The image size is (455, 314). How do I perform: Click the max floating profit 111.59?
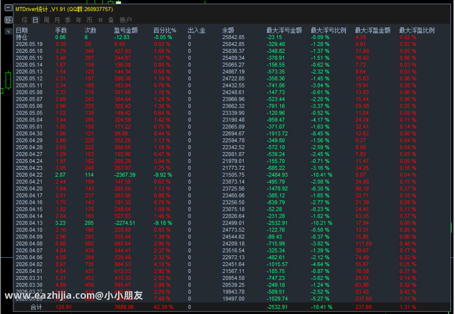363,244
